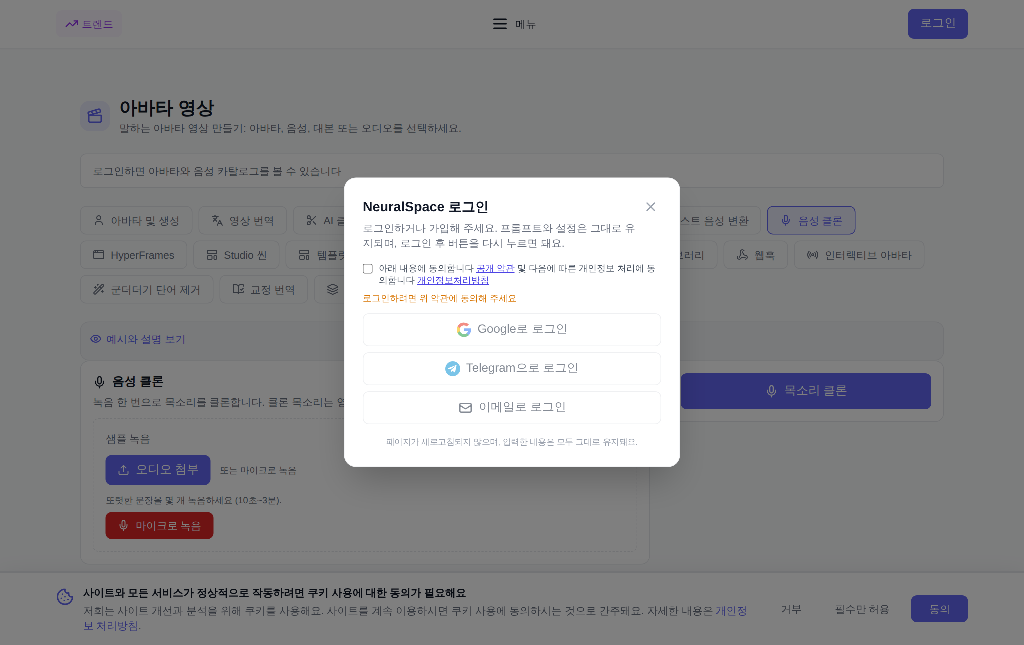The height and width of the screenshot is (645, 1024).
Task: Click the person icon in 아바타 및 생성
Action: [99, 220]
